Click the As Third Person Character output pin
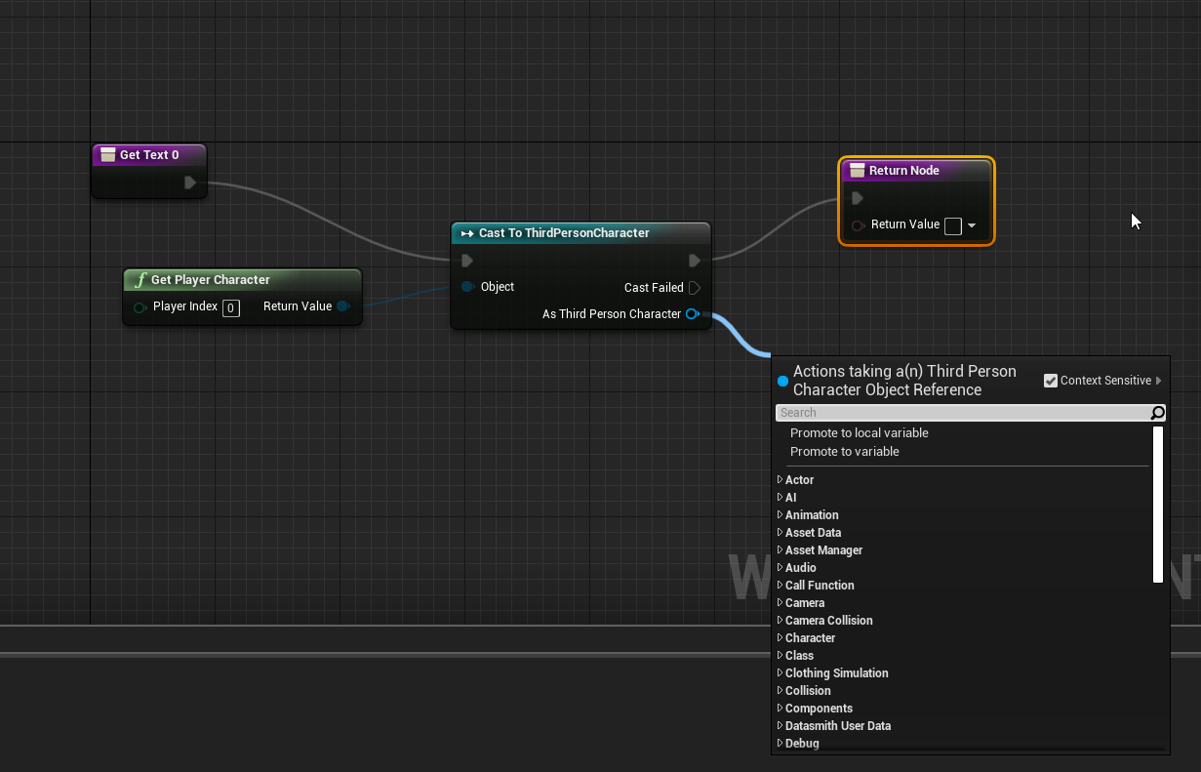 693,314
